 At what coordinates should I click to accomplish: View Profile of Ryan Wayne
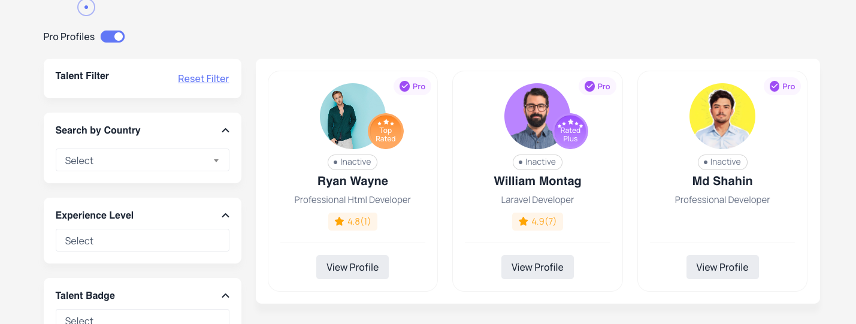pos(353,267)
